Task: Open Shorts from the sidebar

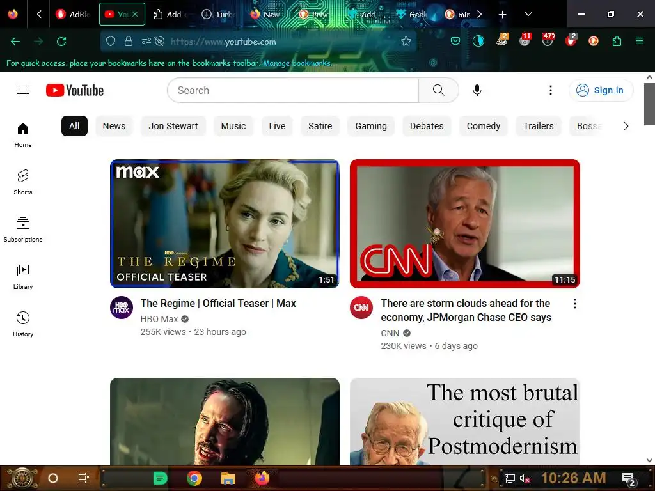Action: pyautogui.click(x=23, y=182)
